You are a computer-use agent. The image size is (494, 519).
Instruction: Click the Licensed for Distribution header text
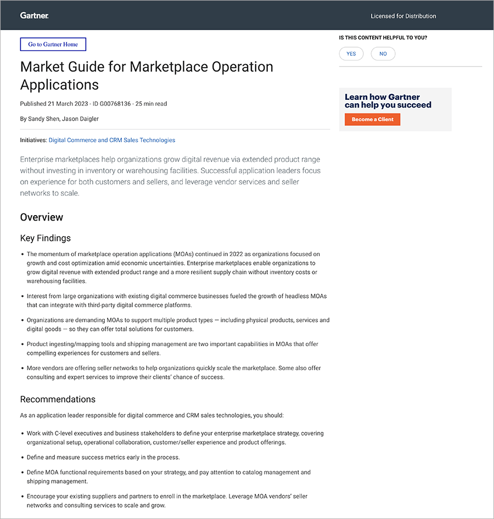tap(403, 16)
